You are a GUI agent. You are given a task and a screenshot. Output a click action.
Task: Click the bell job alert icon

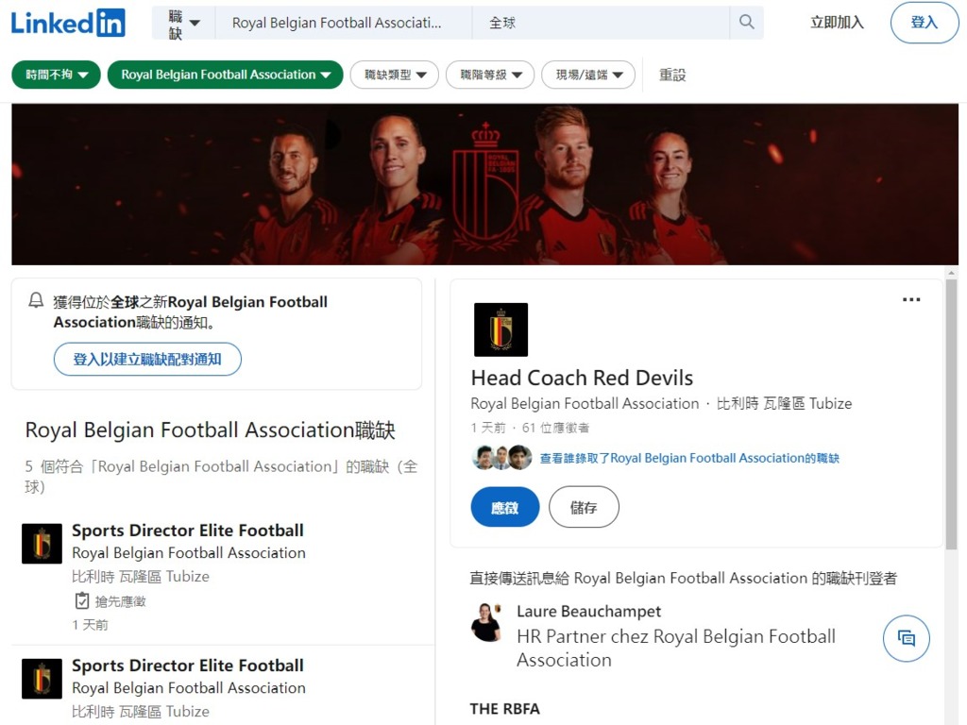point(36,301)
